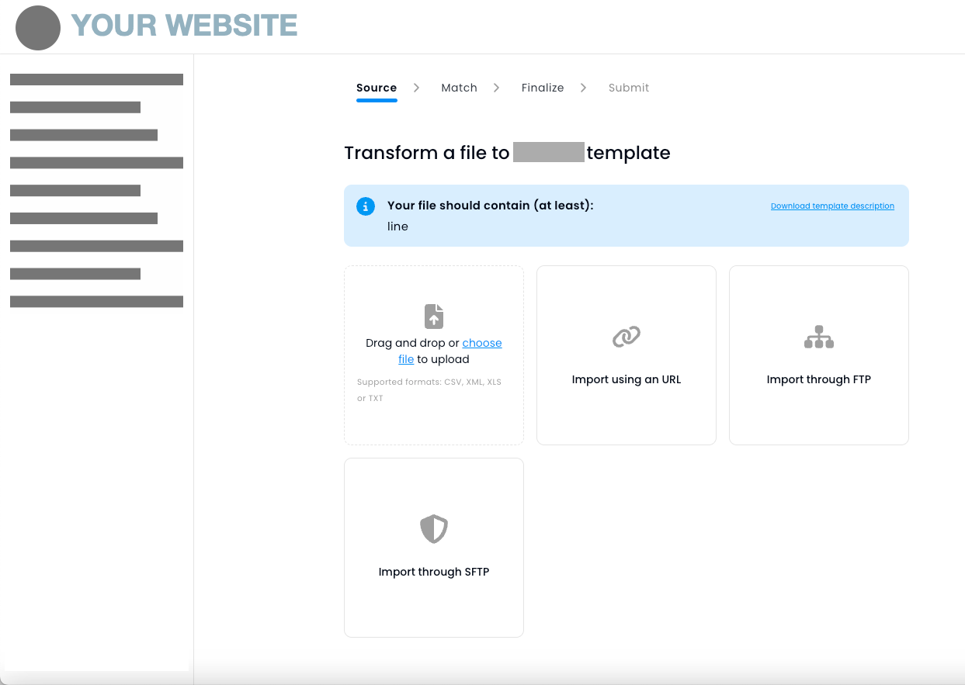Open the choose file link to upload
The image size is (965, 685).
pos(482,343)
